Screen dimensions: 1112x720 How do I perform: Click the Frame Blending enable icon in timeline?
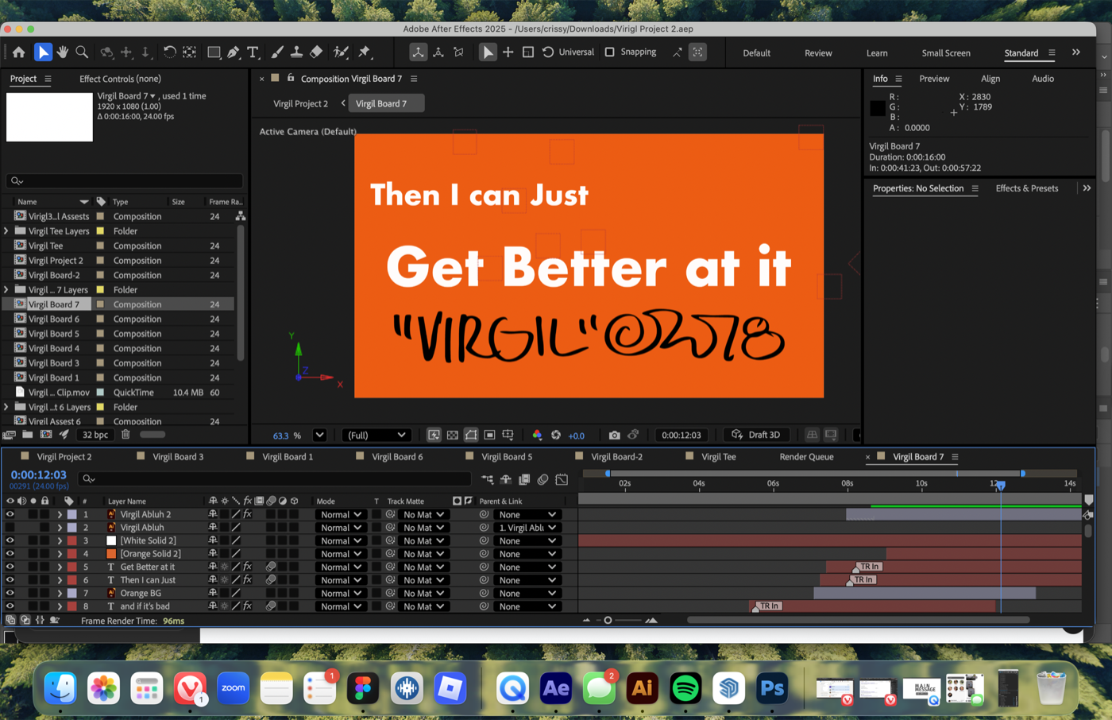click(x=524, y=479)
